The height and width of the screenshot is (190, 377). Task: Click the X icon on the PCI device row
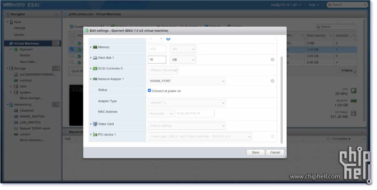tap(272, 136)
